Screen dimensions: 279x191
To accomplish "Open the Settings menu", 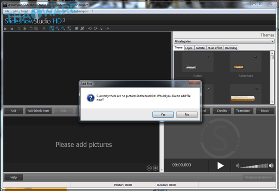I will (x=61, y=11).
